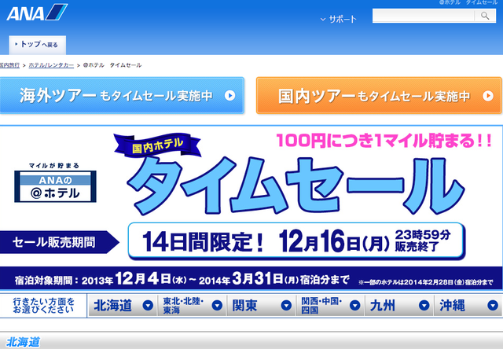
Task: Click the down arrow beside 関東
Action: tap(286, 305)
